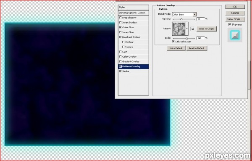The width and height of the screenshot is (252, 161).
Task: Open Blending Options: Custom section
Action: [134, 13]
